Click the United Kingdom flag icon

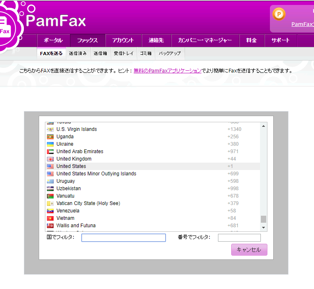click(x=50, y=159)
